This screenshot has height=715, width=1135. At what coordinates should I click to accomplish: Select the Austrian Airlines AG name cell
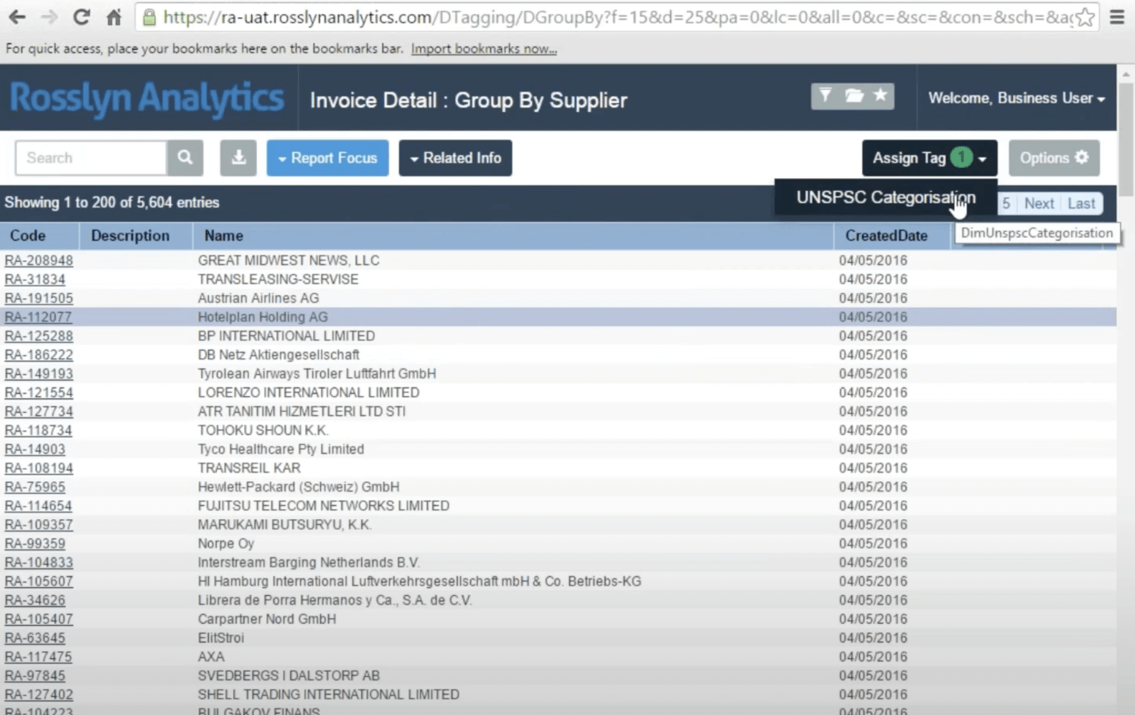(258, 298)
